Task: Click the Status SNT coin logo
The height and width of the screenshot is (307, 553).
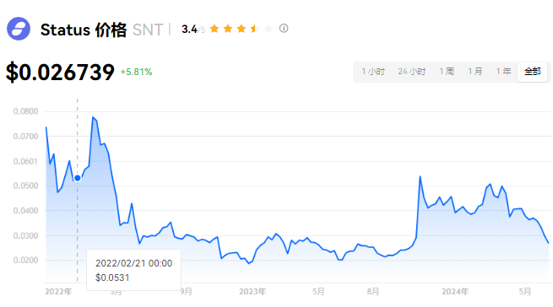Action: (x=19, y=29)
